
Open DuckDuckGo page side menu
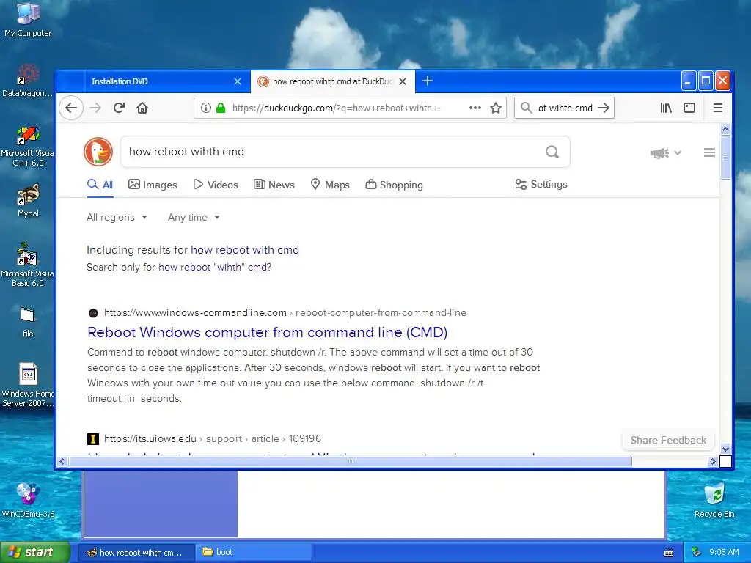tap(709, 152)
